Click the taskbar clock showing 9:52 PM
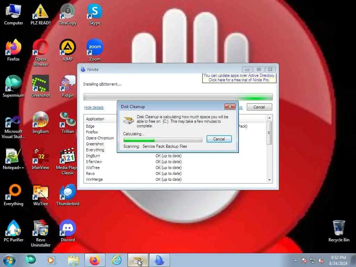Viewport: 356px width, 267px height. tap(338, 260)
